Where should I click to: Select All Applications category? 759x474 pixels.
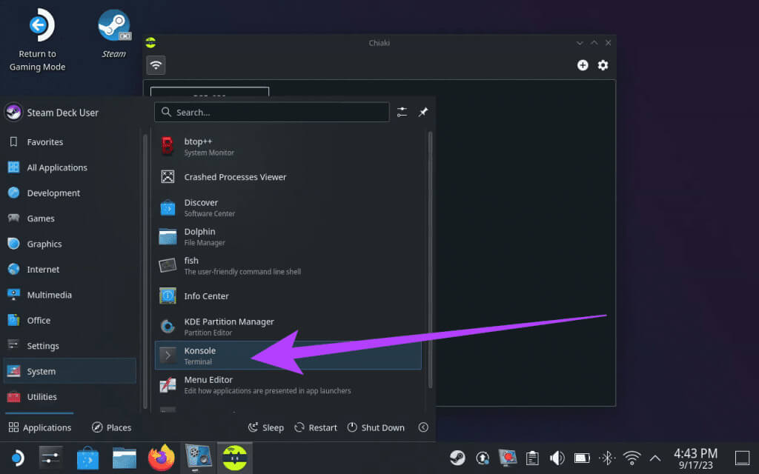[70, 168]
